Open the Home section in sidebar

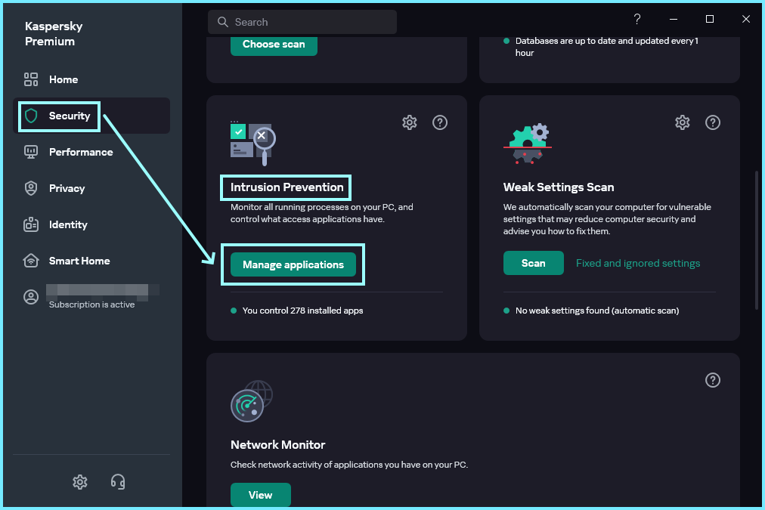pyautogui.click(x=91, y=79)
